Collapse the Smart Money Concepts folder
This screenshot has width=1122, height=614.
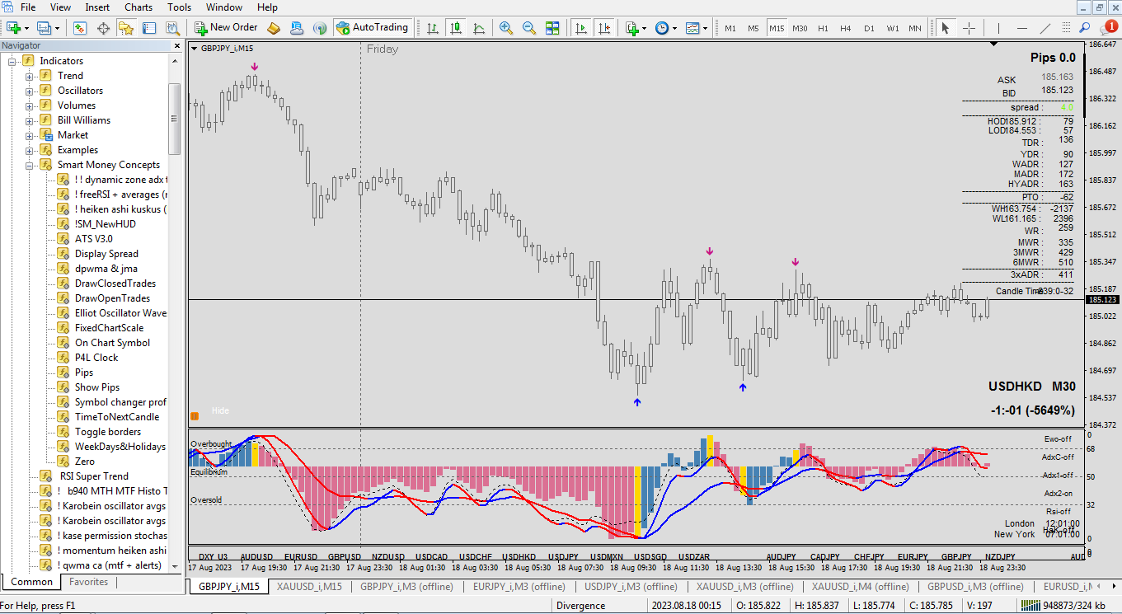tap(29, 165)
